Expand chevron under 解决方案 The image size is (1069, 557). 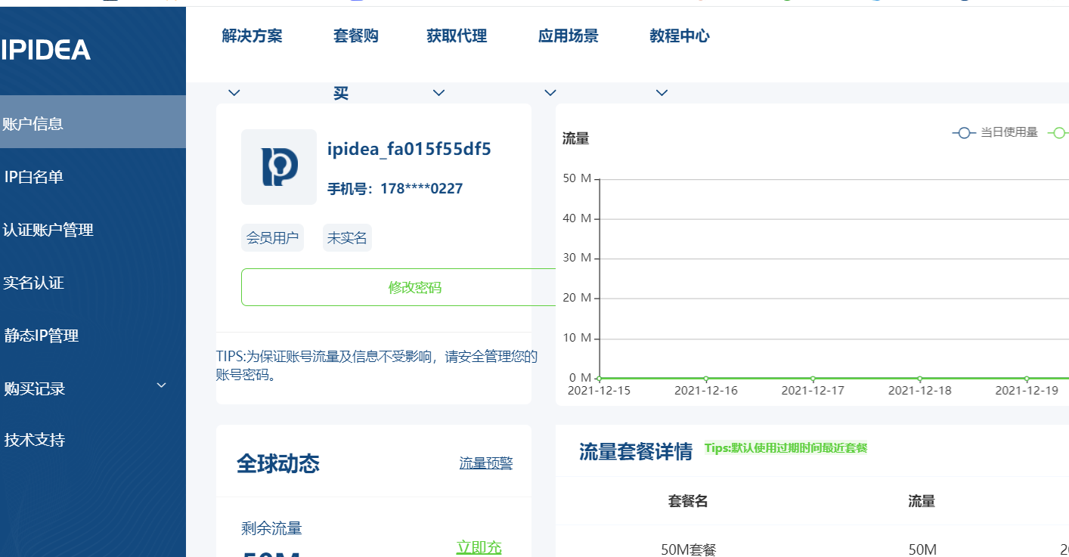(x=234, y=93)
